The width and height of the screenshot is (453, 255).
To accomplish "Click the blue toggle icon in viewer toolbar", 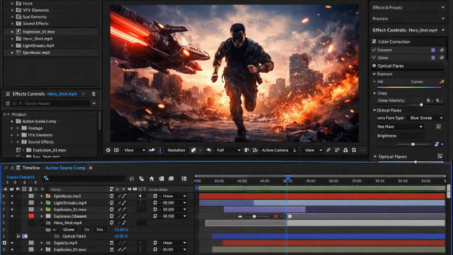I will click(151, 150).
